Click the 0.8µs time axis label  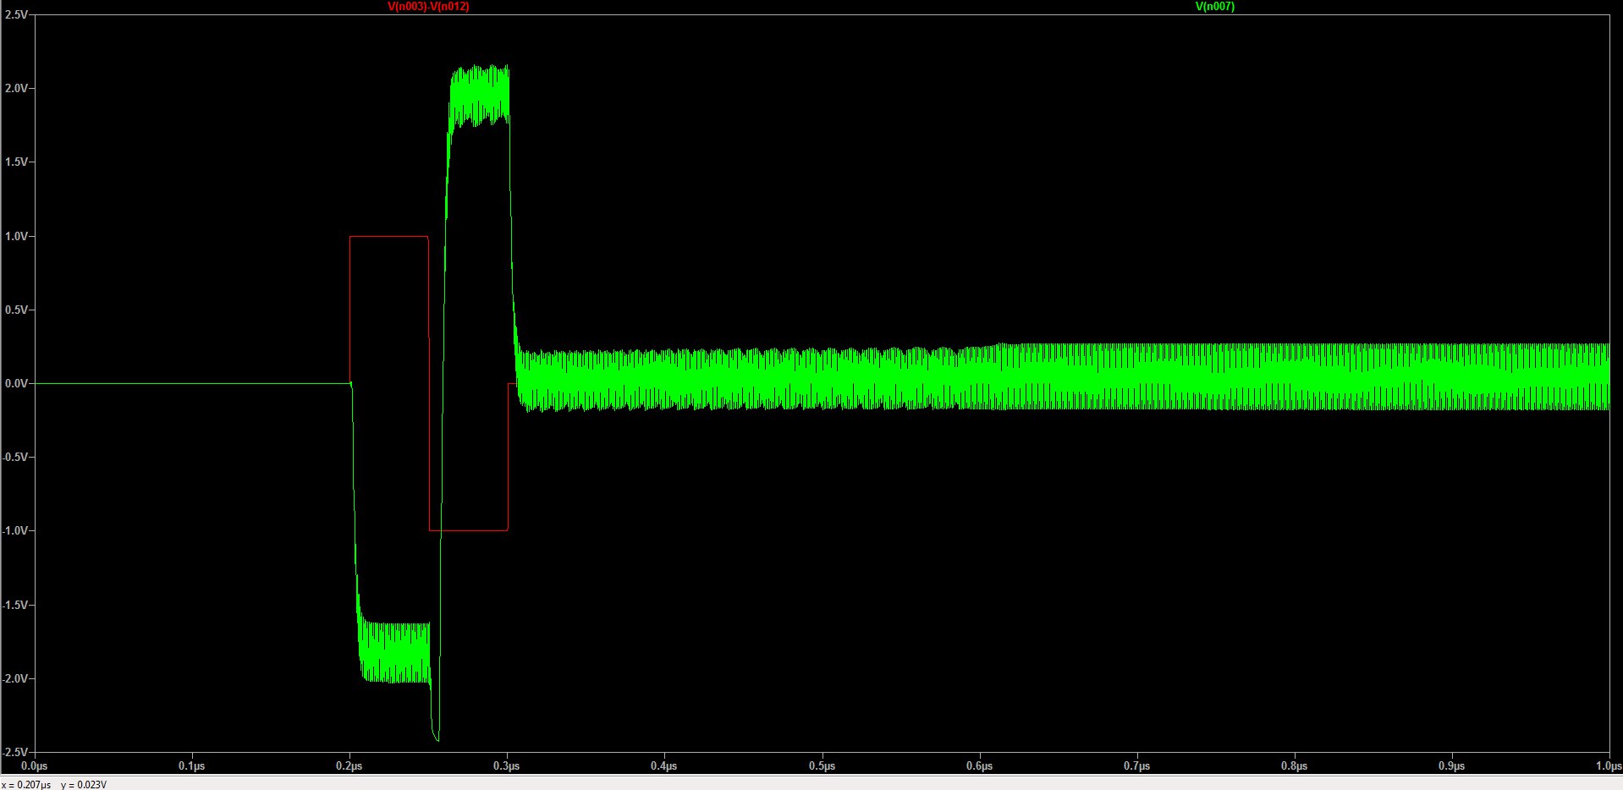point(1294,766)
